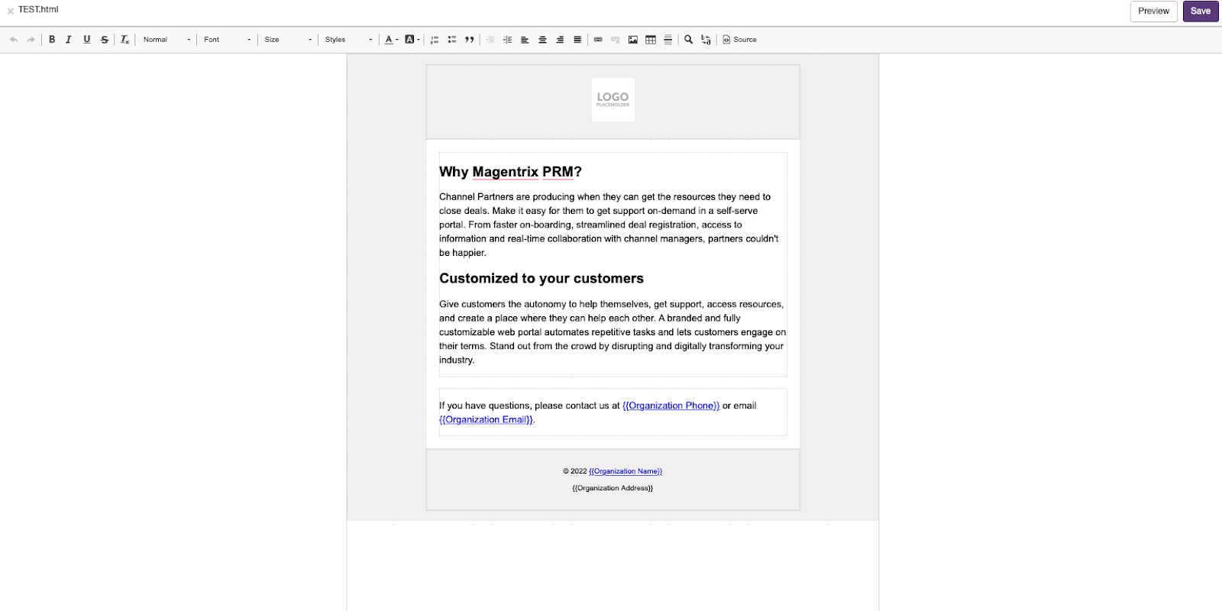Click the decrease indent icon
This screenshot has height=611, width=1222.
(490, 40)
